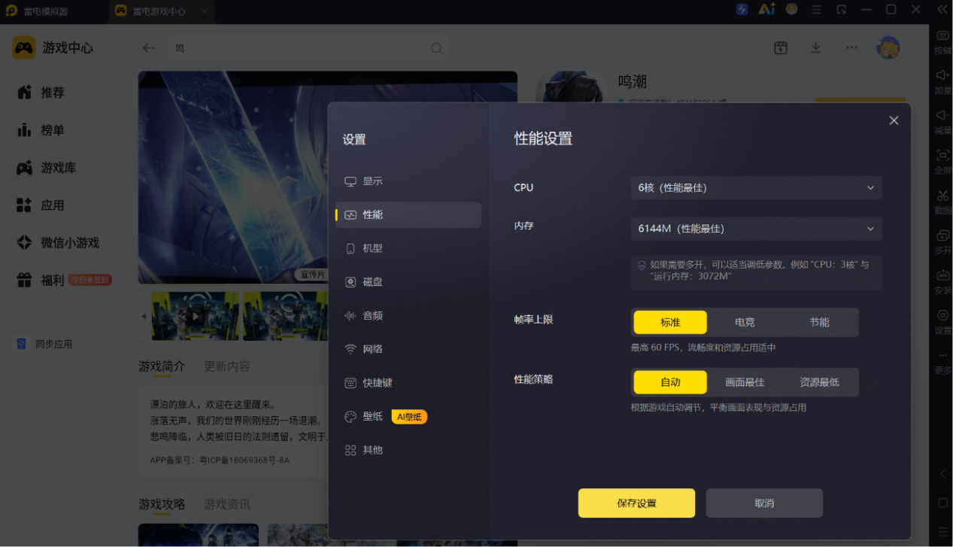Image resolution: width=953 pixels, height=547 pixels.
Task: Set performance strategy to 画面最佳
Action: [x=745, y=382]
